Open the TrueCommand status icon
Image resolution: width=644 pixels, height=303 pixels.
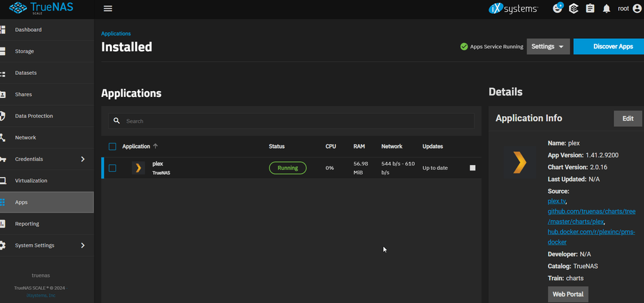(x=573, y=9)
